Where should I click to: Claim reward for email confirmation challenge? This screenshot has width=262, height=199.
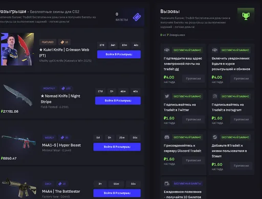[x=193, y=79]
